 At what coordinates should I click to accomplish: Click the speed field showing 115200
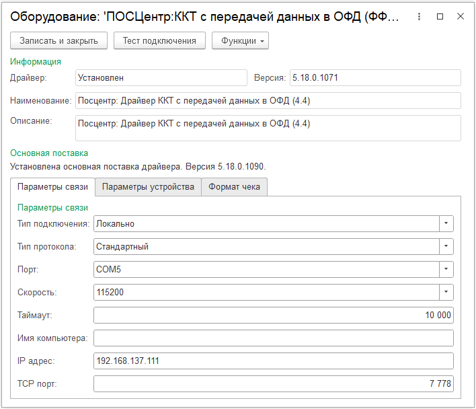[266, 292]
